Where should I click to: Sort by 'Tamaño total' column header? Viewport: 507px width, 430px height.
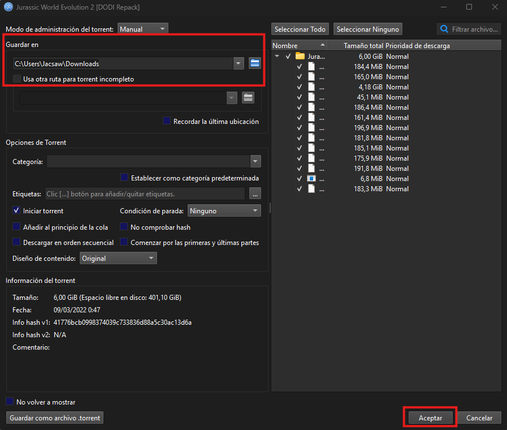coord(356,46)
